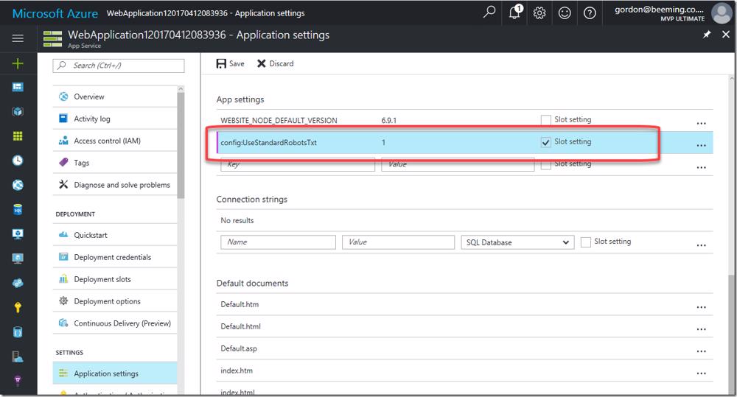Click the Discard button

point(276,63)
